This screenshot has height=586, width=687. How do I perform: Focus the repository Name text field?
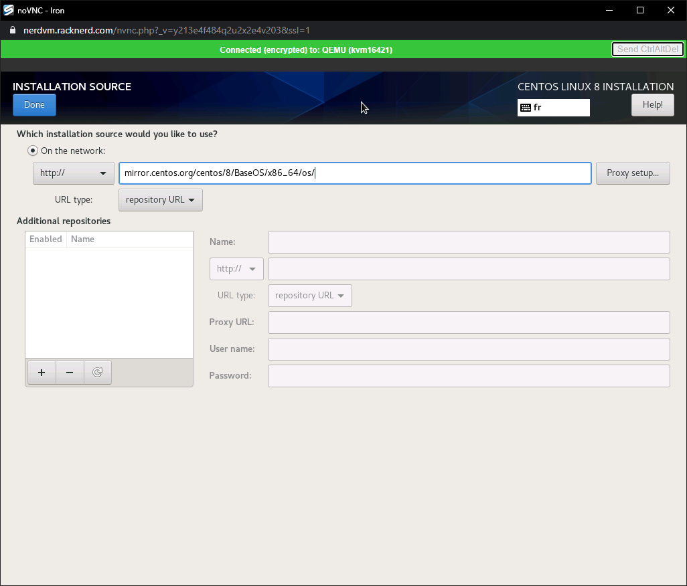[469, 242]
